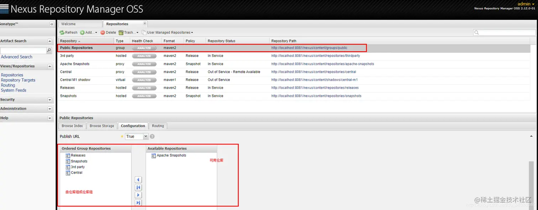Collapse the Artifact Search section

[x=50, y=41]
